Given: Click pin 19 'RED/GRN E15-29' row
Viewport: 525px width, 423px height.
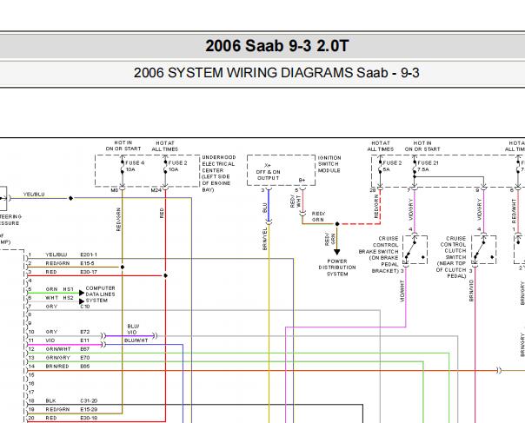Looking at the screenshot, I should (x=63, y=410).
